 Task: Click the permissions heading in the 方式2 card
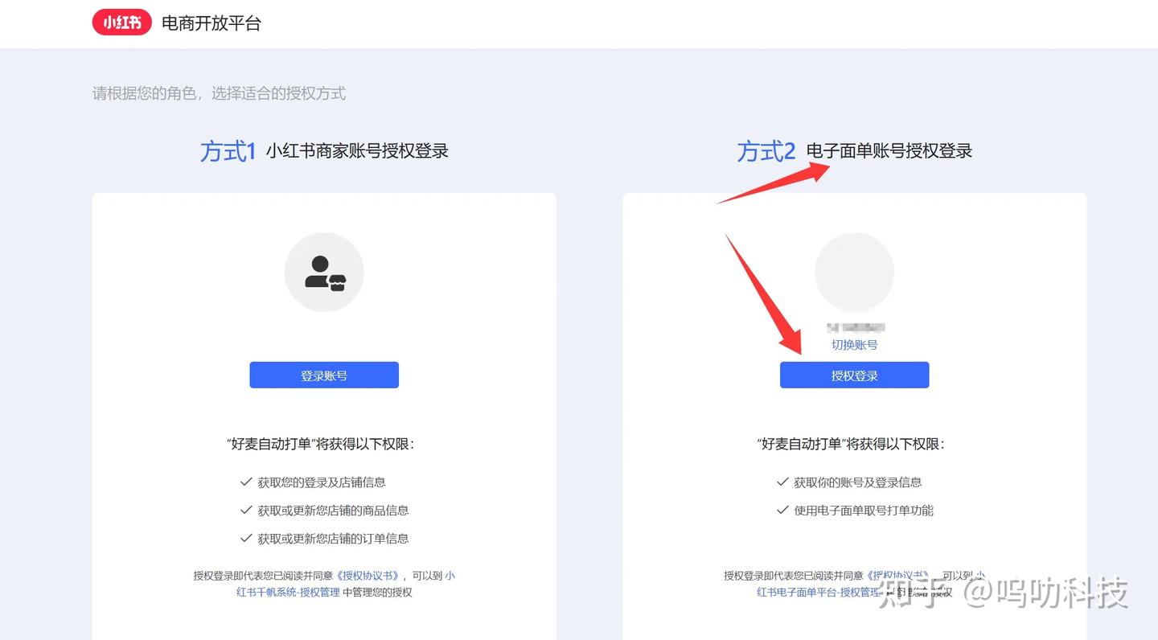tap(852, 444)
